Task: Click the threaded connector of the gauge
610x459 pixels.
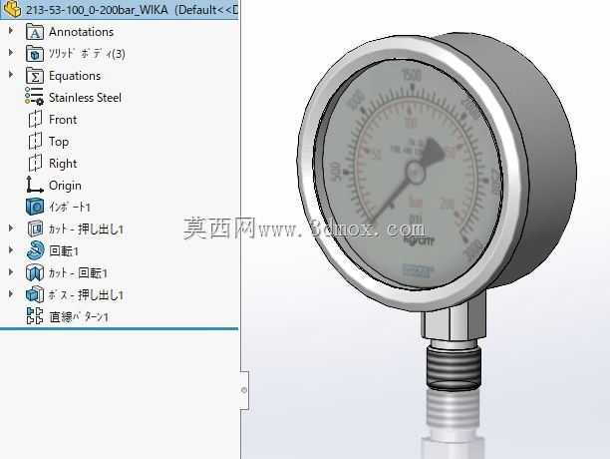Action: [454, 368]
